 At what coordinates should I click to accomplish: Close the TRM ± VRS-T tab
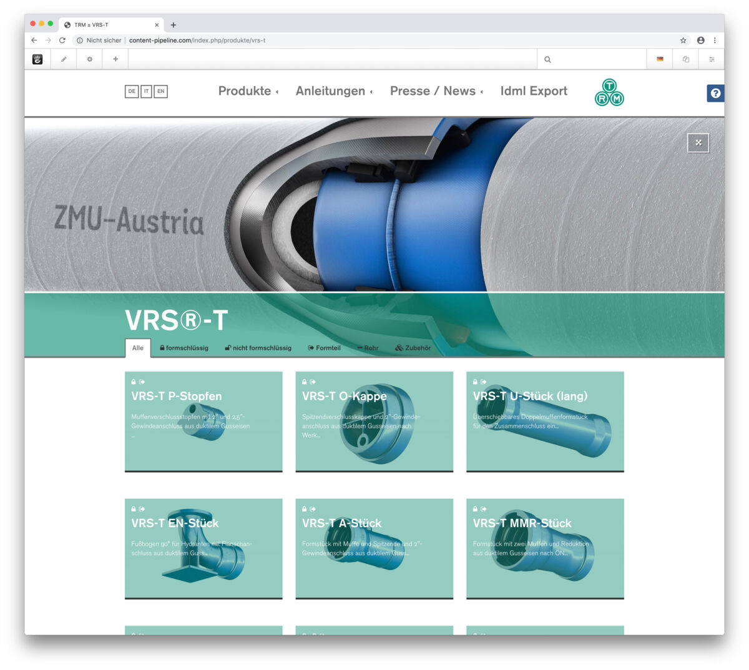click(157, 25)
